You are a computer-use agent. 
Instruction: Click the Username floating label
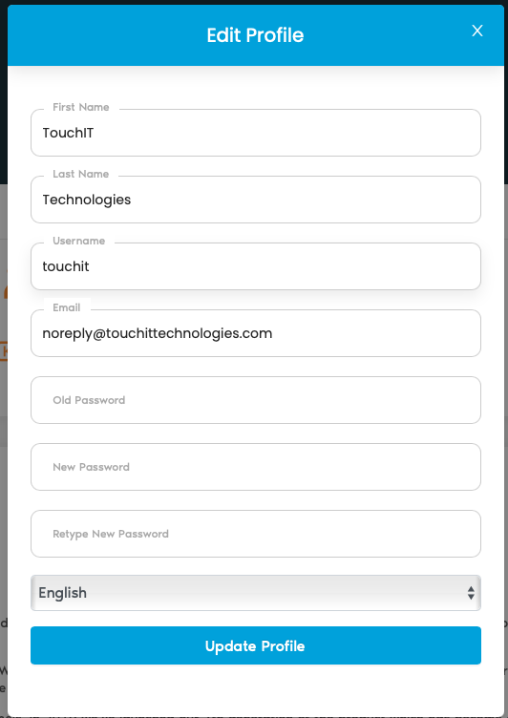[79, 241]
